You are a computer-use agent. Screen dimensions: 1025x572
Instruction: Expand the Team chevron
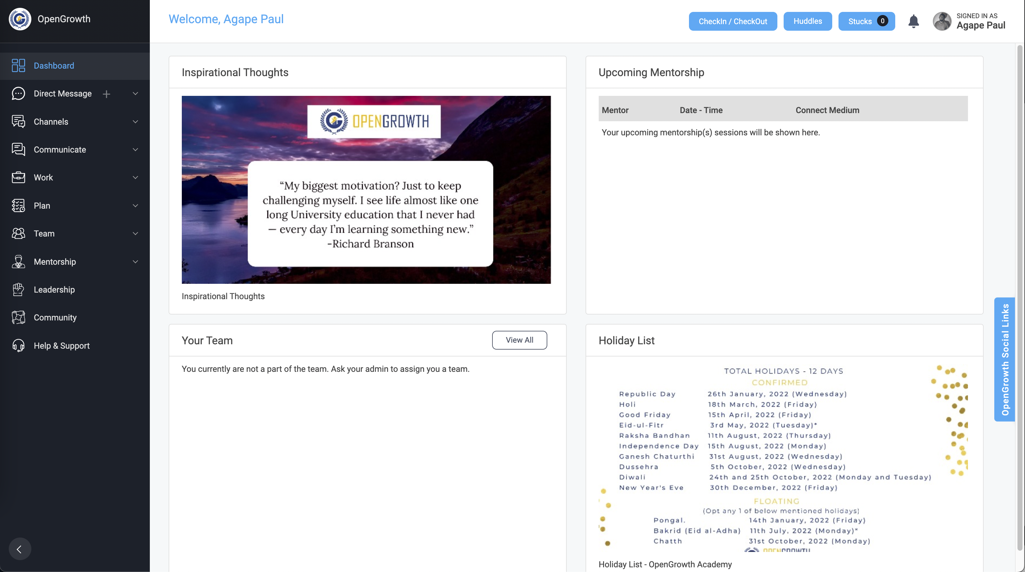coord(135,233)
